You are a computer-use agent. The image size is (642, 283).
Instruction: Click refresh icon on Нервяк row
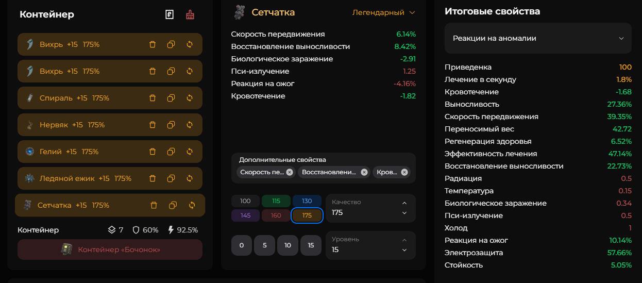click(x=190, y=125)
